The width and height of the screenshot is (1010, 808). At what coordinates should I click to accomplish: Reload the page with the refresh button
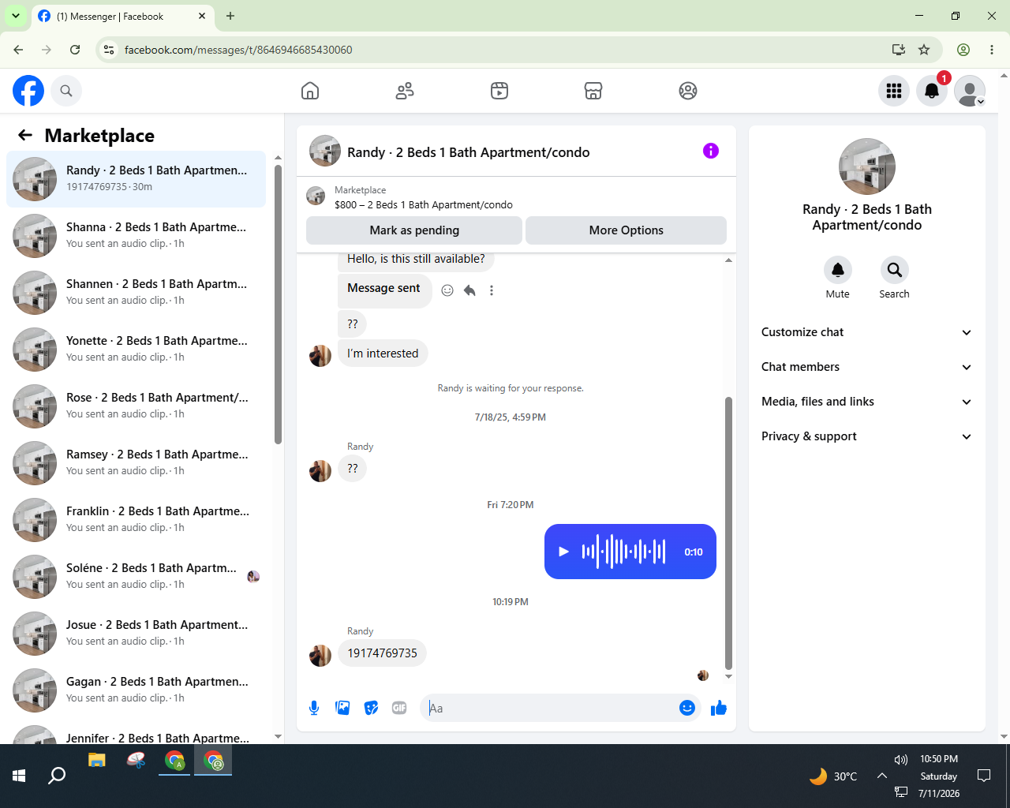pos(75,50)
